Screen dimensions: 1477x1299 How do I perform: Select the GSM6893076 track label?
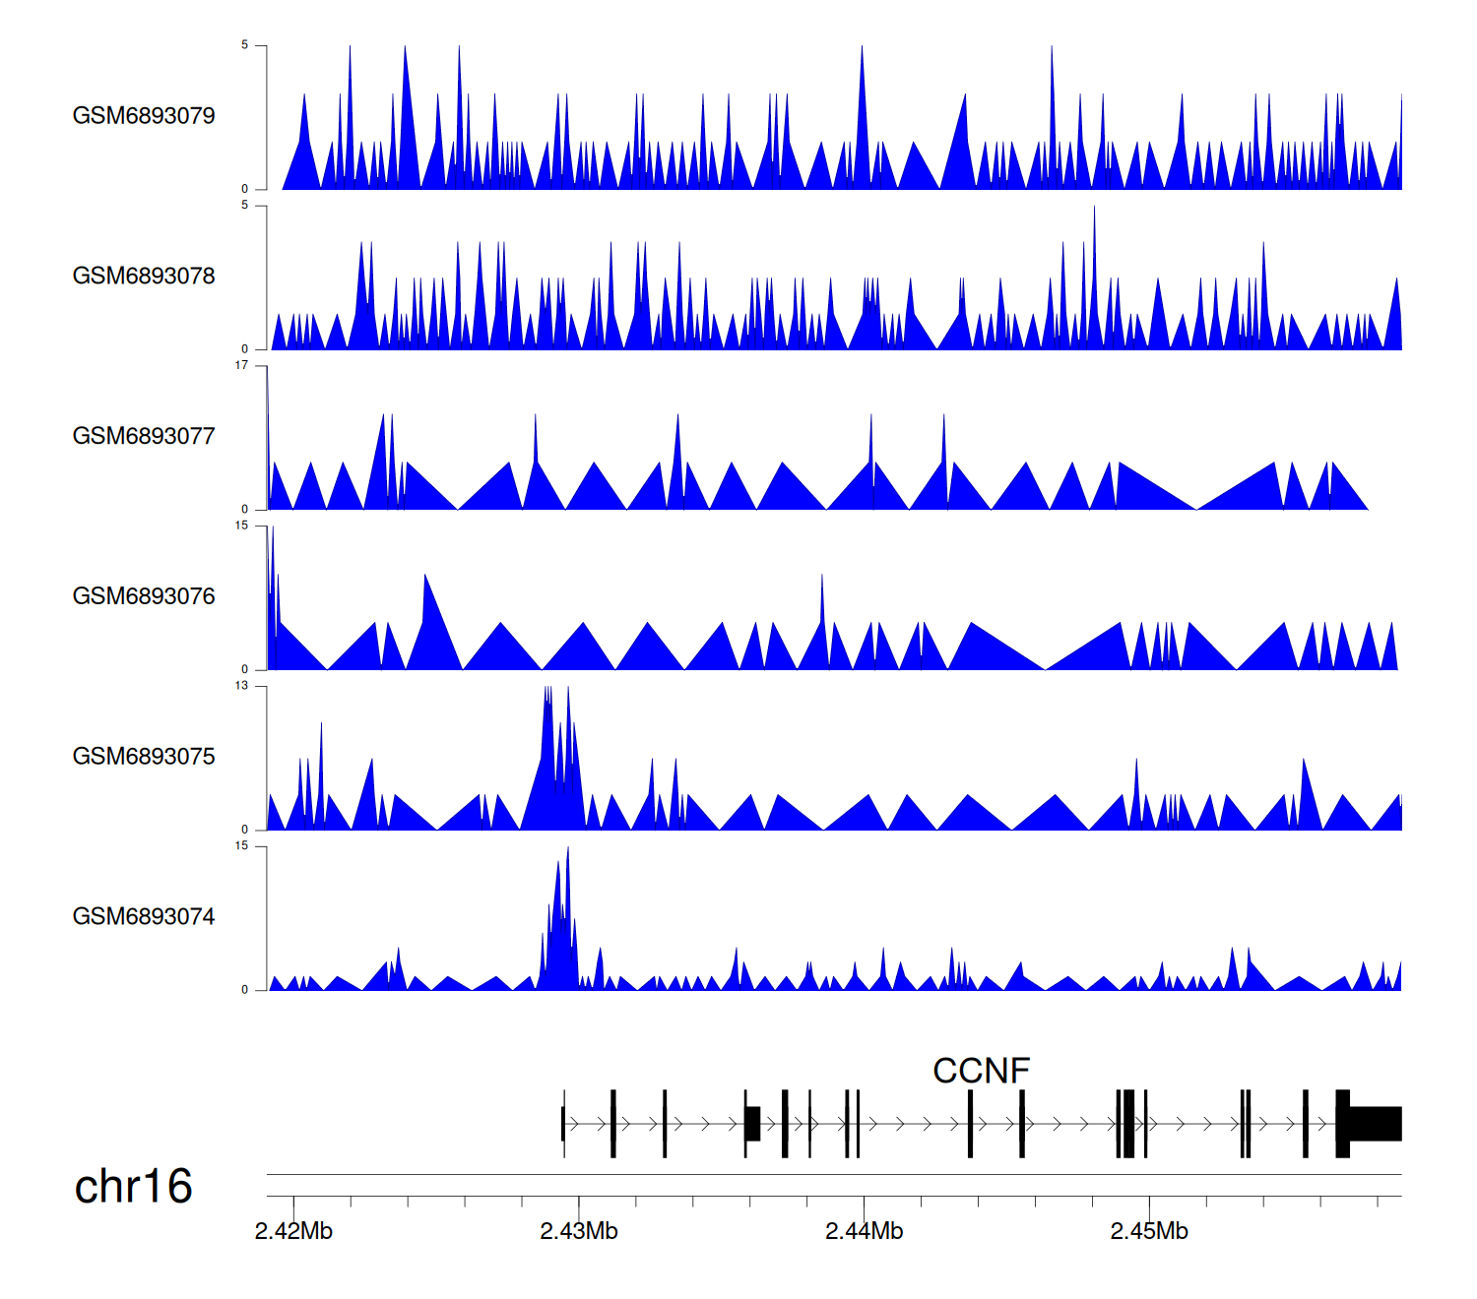coord(144,596)
